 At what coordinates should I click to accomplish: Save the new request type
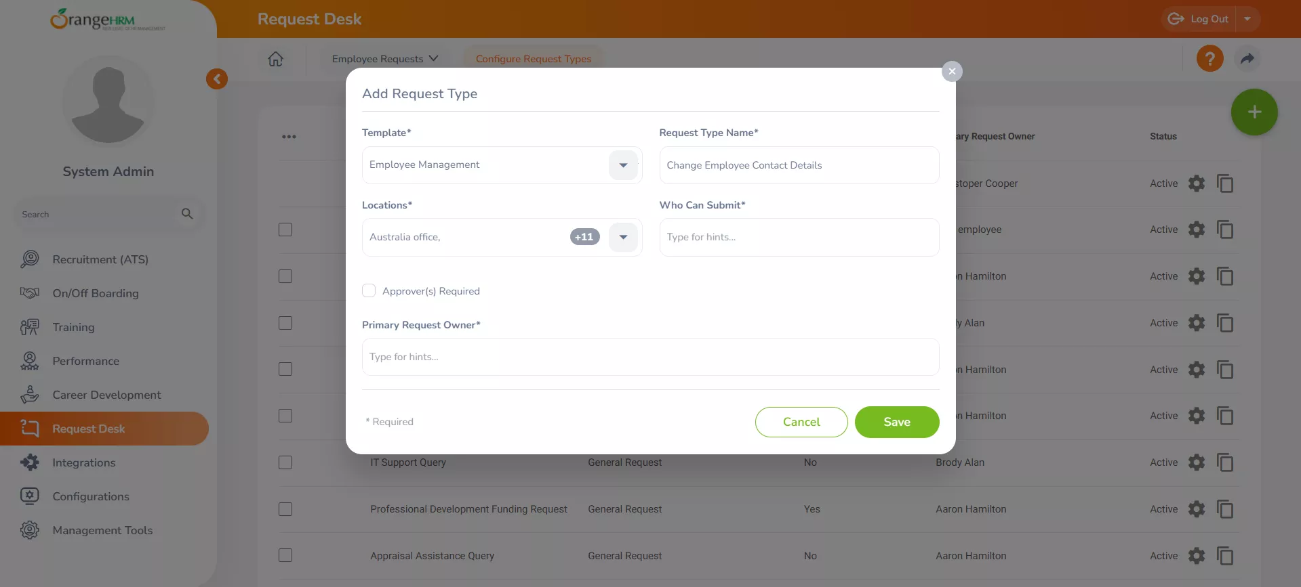click(897, 422)
